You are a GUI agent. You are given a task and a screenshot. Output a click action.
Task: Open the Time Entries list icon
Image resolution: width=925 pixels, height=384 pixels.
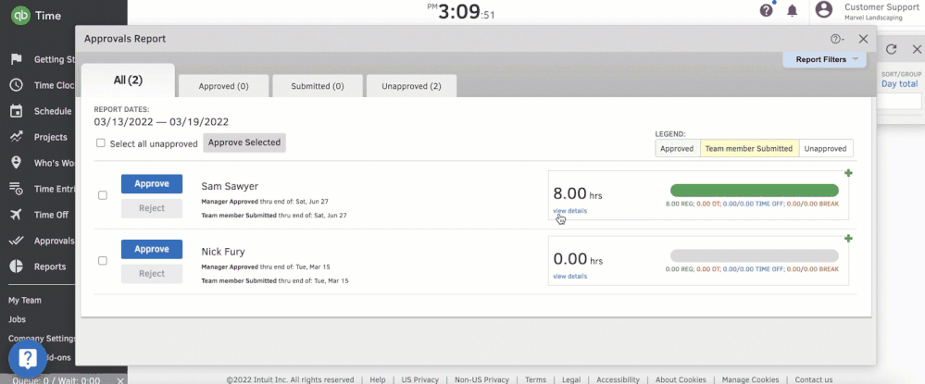[x=17, y=189]
